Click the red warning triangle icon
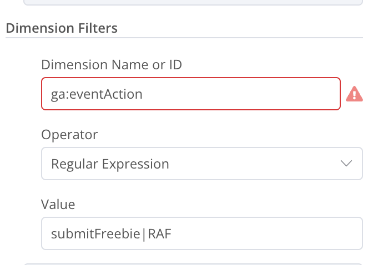This screenshot has width=373, height=265. pos(354,94)
